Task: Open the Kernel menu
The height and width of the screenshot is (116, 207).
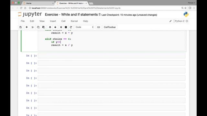Action: point(74,21)
